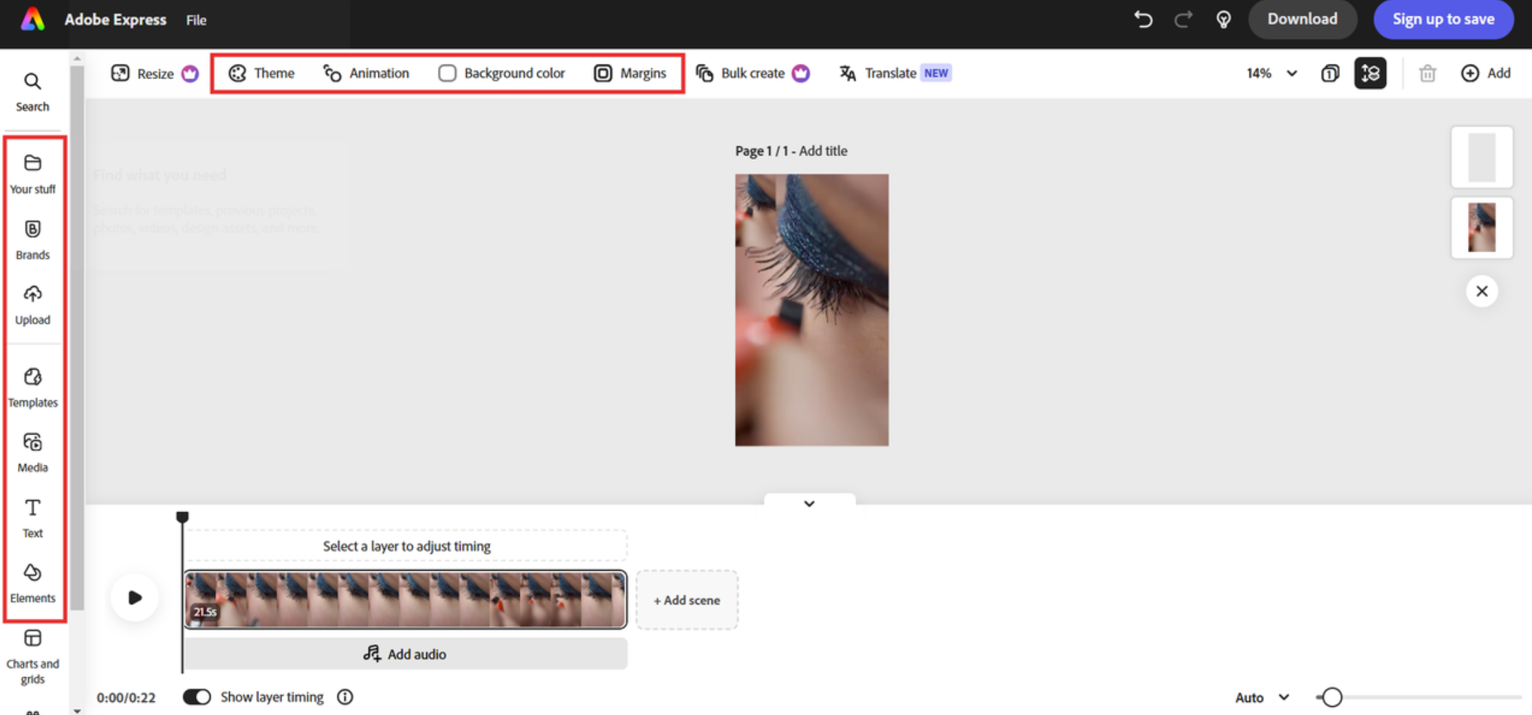Open the Margins settings
The width and height of the screenshot is (1532, 715).
[x=631, y=73]
